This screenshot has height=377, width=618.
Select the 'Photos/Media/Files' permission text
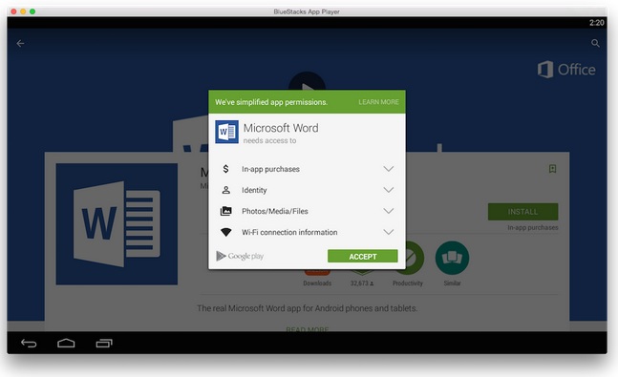[275, 211]
